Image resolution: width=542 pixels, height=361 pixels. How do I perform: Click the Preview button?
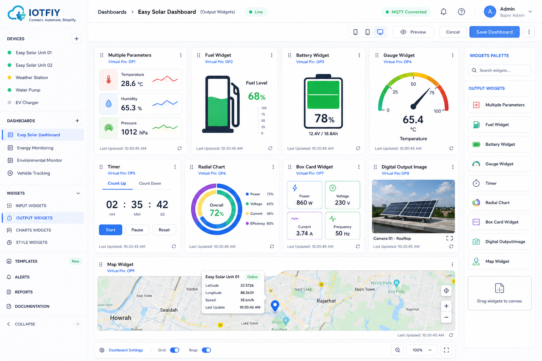tap(413, 32)
